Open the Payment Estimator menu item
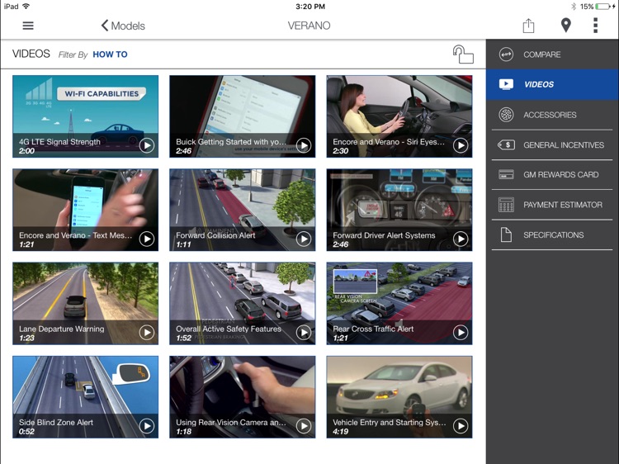 point(552,205)
